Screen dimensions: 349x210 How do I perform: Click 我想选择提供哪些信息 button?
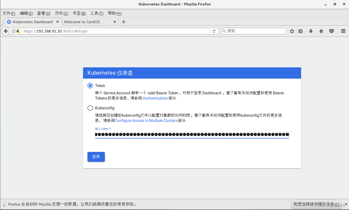click(x=316, y=204)
